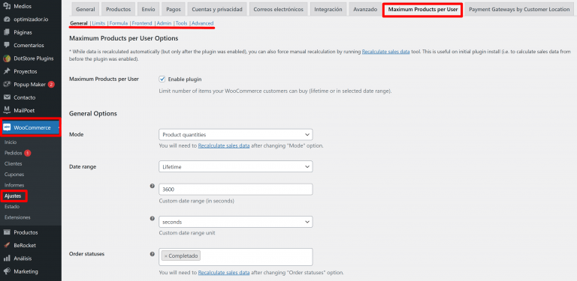Viewport: 577px width, 281px height.
Task: Switch to the Productos settings tab
Action: pyautogui.click(x=118, y=10)
